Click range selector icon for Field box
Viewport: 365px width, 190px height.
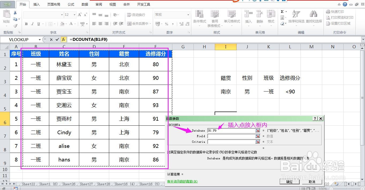257,136
